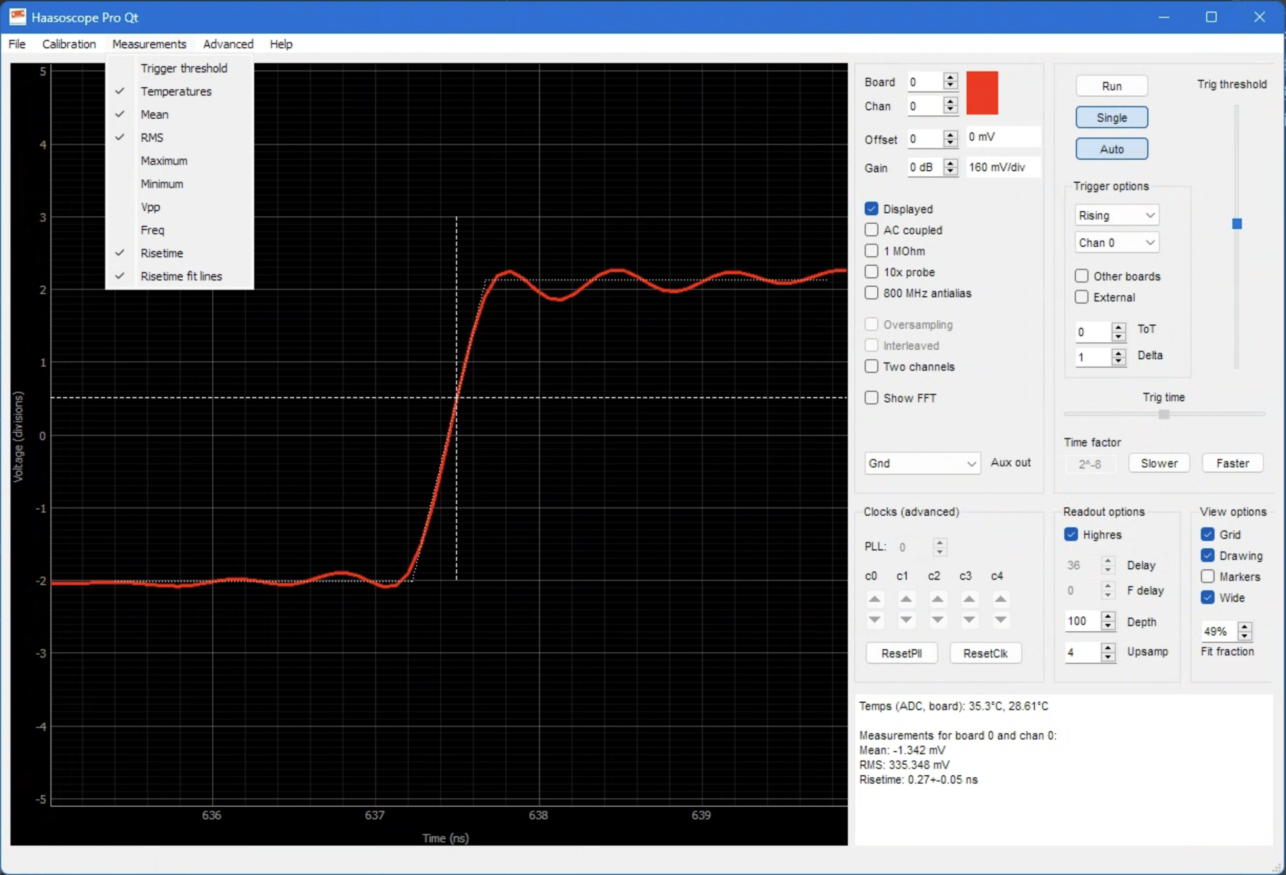Screen dimensions: 1286x875
Task: Click the c0 clock up arrow
Action: pyautogui.click(x=874, y=600)
